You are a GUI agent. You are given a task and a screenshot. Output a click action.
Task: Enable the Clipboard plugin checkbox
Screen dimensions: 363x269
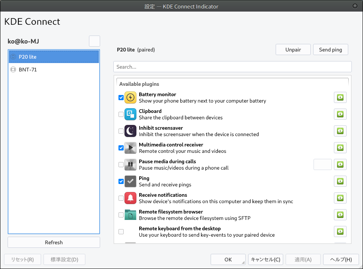coord(121,114)
